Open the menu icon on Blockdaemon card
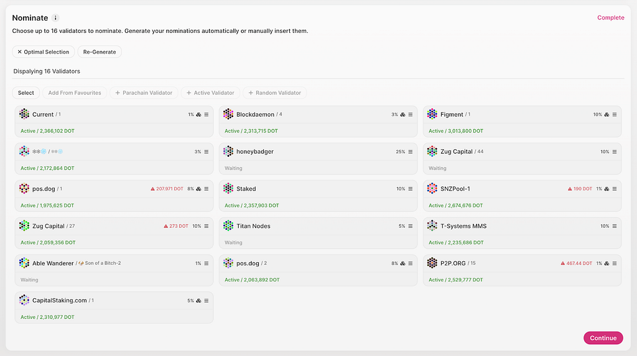Image resolution: width=637 pixels, height=356 pixels. pyautogui.click(x=411, y=115)
